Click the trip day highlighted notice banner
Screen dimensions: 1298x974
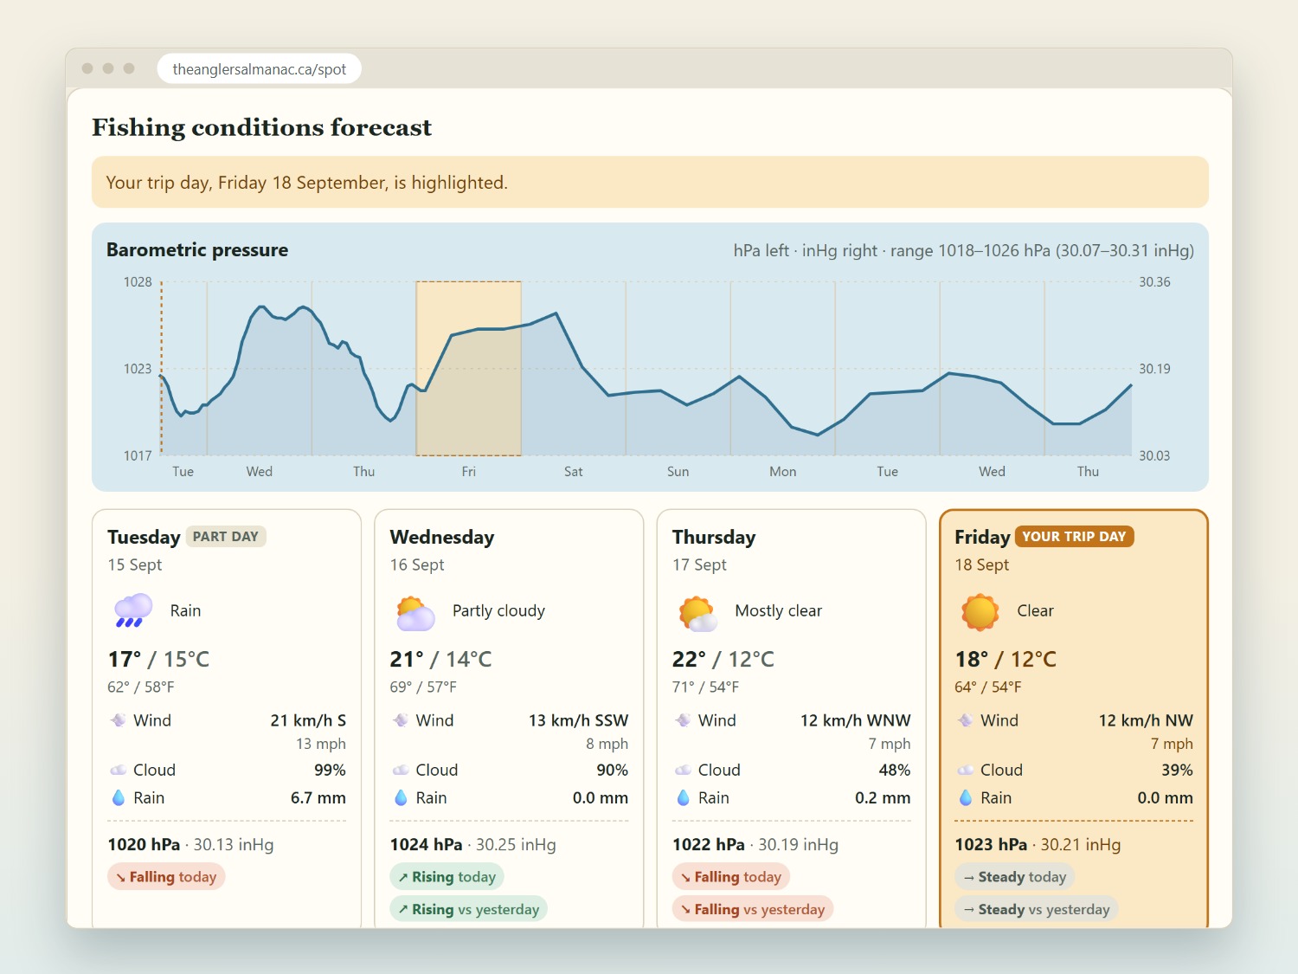650,182
